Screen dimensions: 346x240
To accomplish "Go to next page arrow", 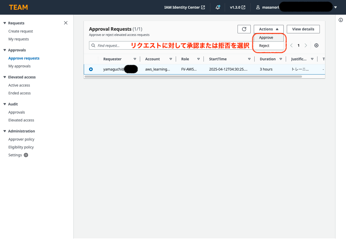I will (306, 45).
